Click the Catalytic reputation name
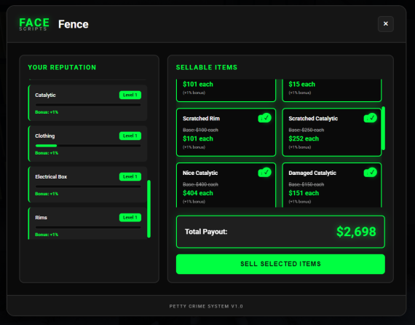 (x=45, y=95)
